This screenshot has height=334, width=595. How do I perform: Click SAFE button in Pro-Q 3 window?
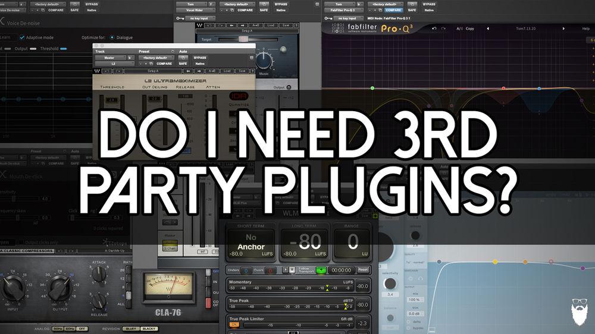click(x=412, y=10)
